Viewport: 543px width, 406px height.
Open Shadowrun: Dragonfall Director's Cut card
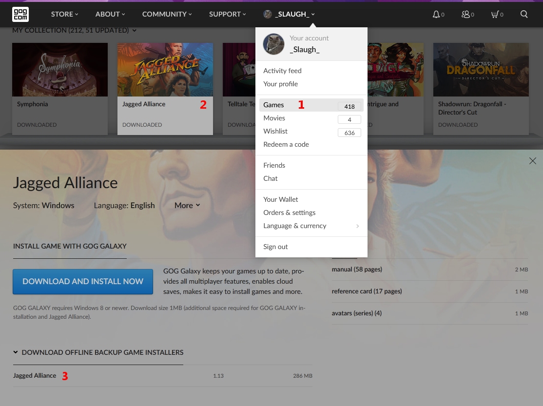[x=481, y=89]
